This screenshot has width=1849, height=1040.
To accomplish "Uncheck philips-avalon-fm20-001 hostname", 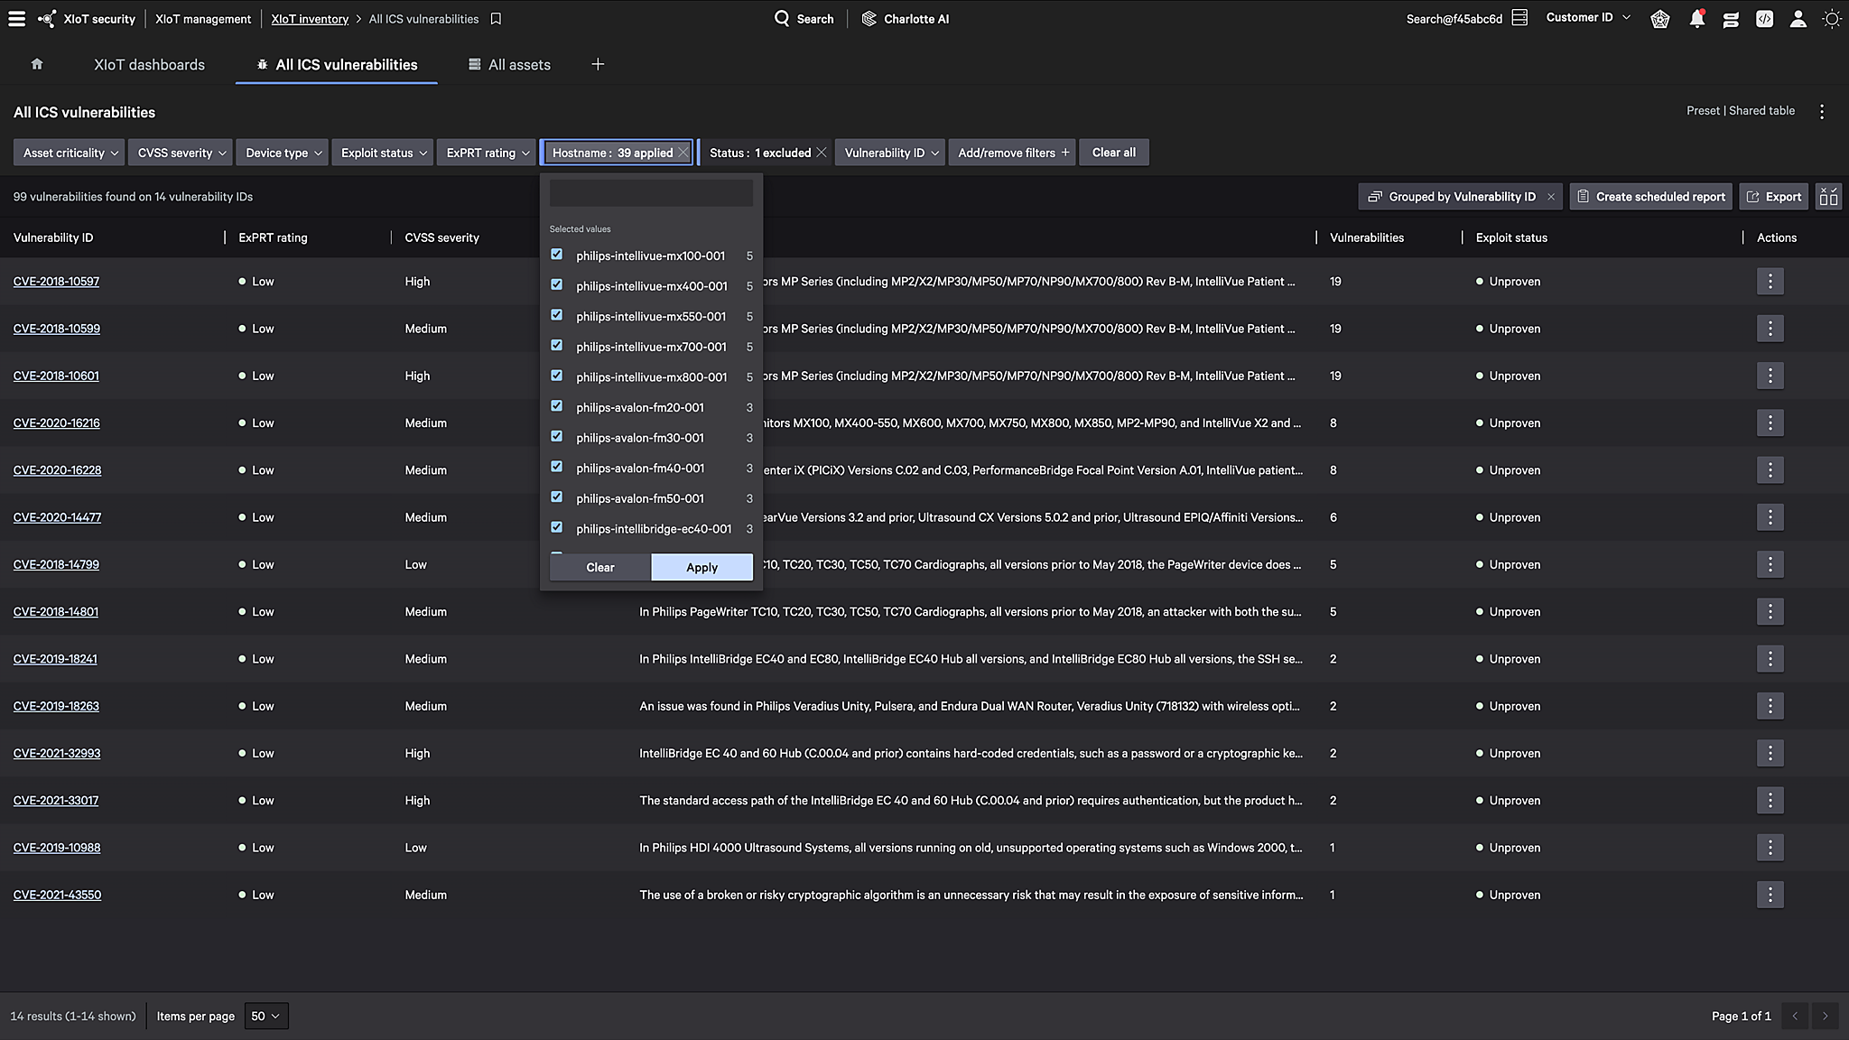I will 557,406.
